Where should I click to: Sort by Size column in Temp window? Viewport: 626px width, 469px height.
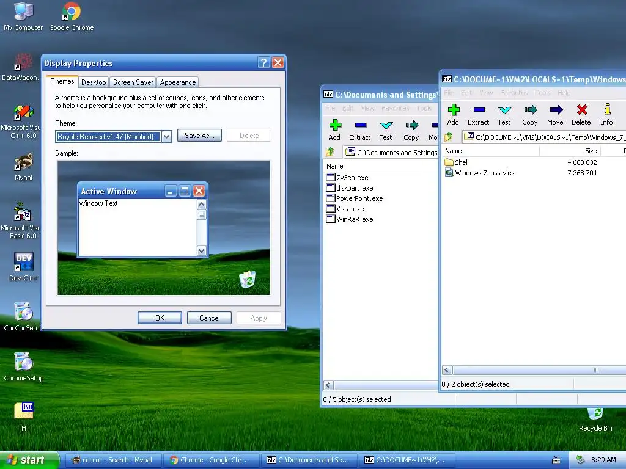click(570, 151)
